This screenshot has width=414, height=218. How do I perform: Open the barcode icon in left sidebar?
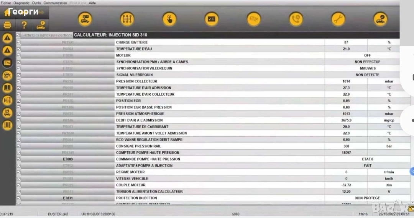(7, 125)
